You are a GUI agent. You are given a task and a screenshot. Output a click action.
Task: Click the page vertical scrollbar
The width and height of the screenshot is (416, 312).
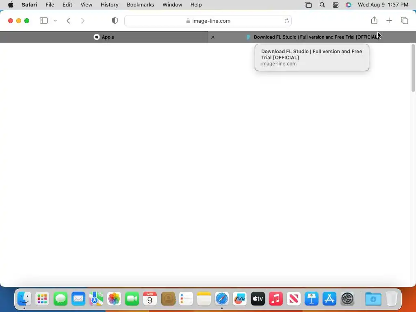413,68
